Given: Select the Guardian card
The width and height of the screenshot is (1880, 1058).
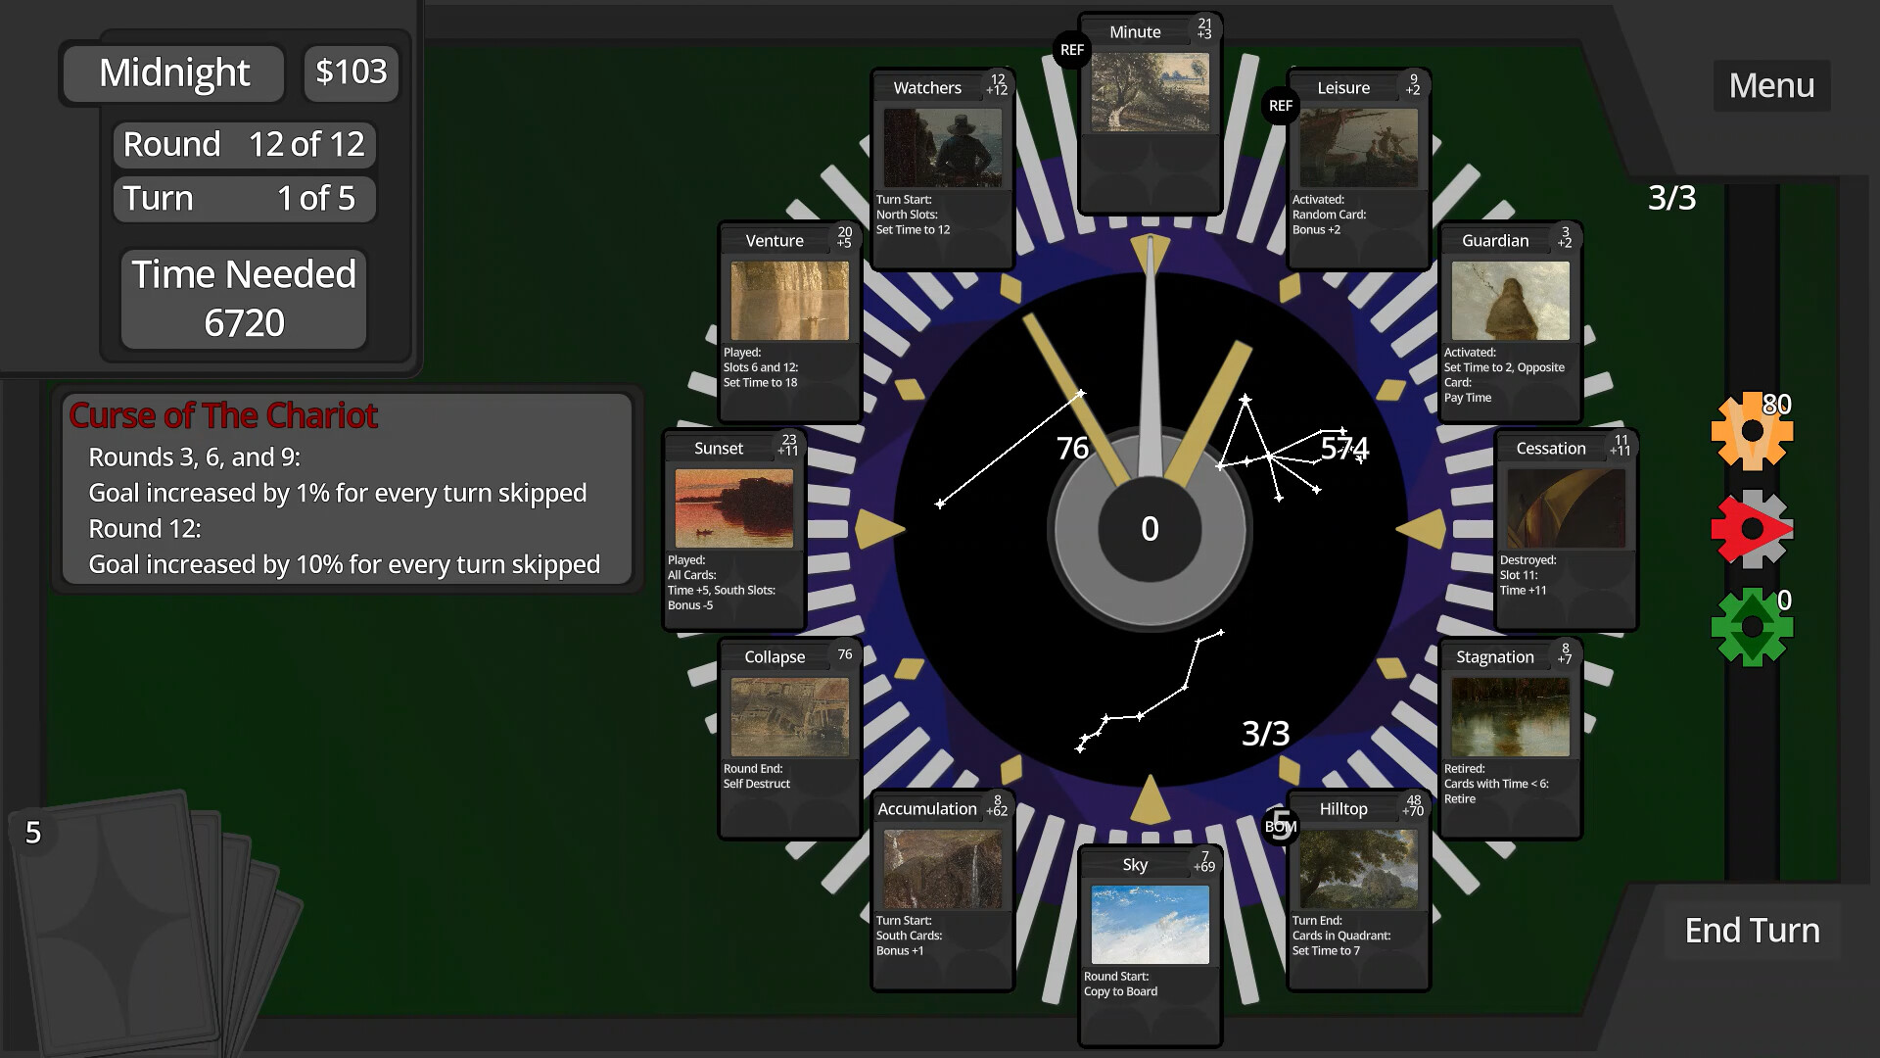Looking at the screenshot, I should point(1510,322).
